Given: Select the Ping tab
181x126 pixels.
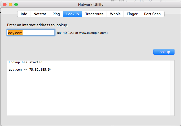Looking at the screenshot, I should pyautogui.click(x=56, y=14).
